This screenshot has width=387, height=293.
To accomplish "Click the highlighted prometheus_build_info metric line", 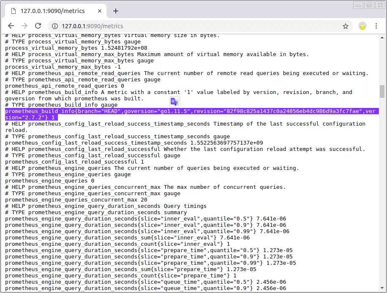I will (x=192, y=114).
